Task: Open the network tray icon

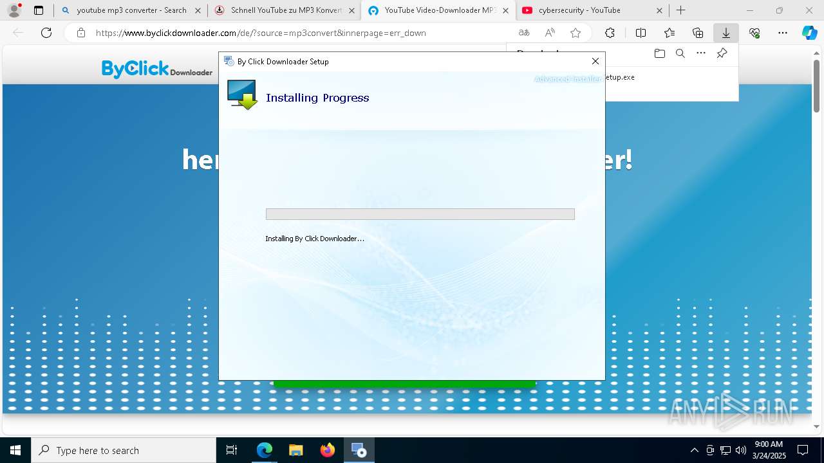Action: pos(726,450)
